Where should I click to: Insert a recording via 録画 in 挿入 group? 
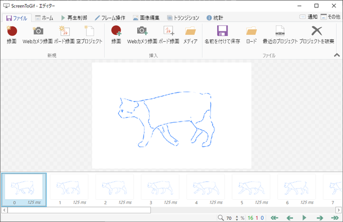pos(116,35)
